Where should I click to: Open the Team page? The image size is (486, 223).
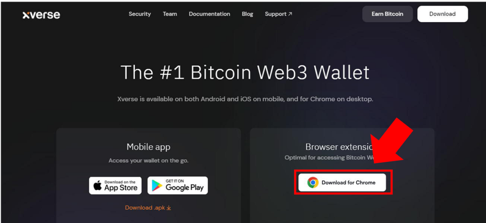(x=170, y=14)
